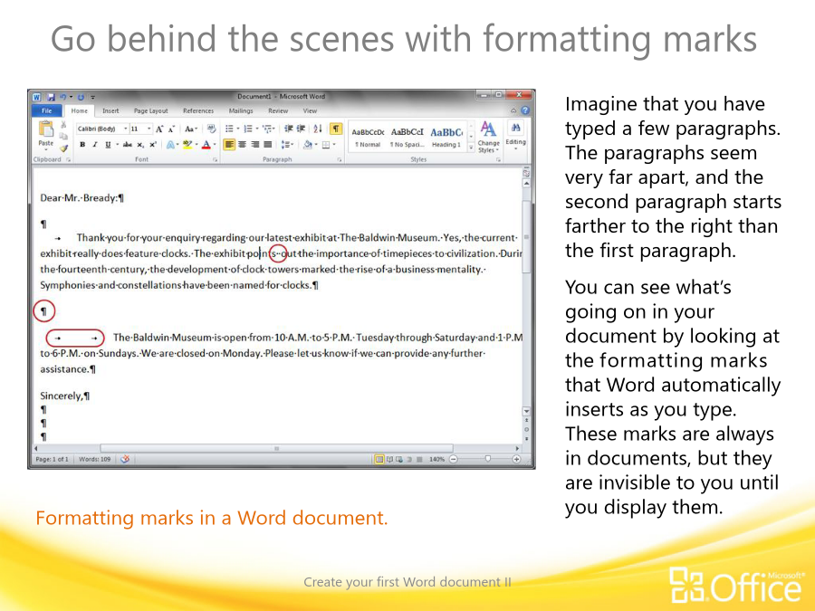This screenshot has height=611, width=815.
Task: Click the Copy icon in Clipboard group
Action: point(63,136)
